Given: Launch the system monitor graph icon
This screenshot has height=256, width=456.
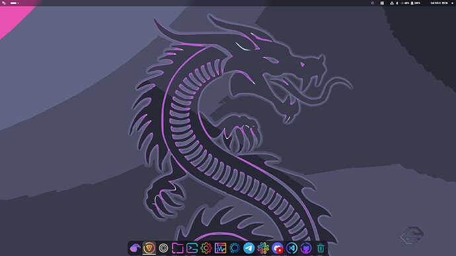Looking at the screenshot, I should pyautogui.click(x=221, y=248).
